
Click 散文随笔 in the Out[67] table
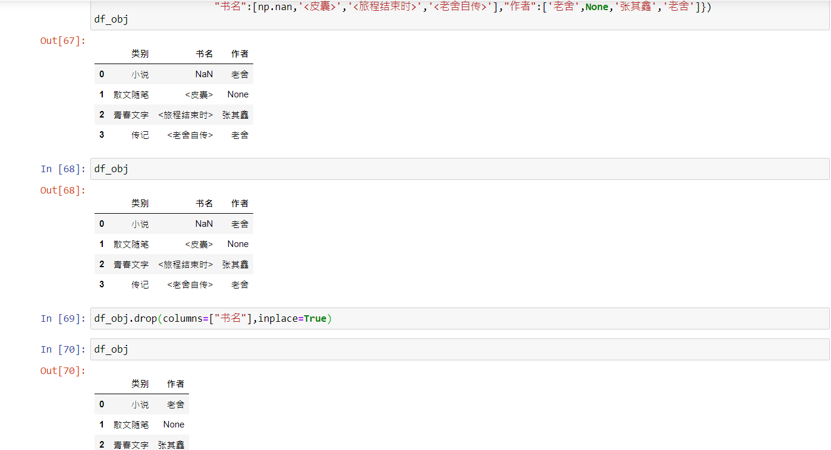coord(131,94)
